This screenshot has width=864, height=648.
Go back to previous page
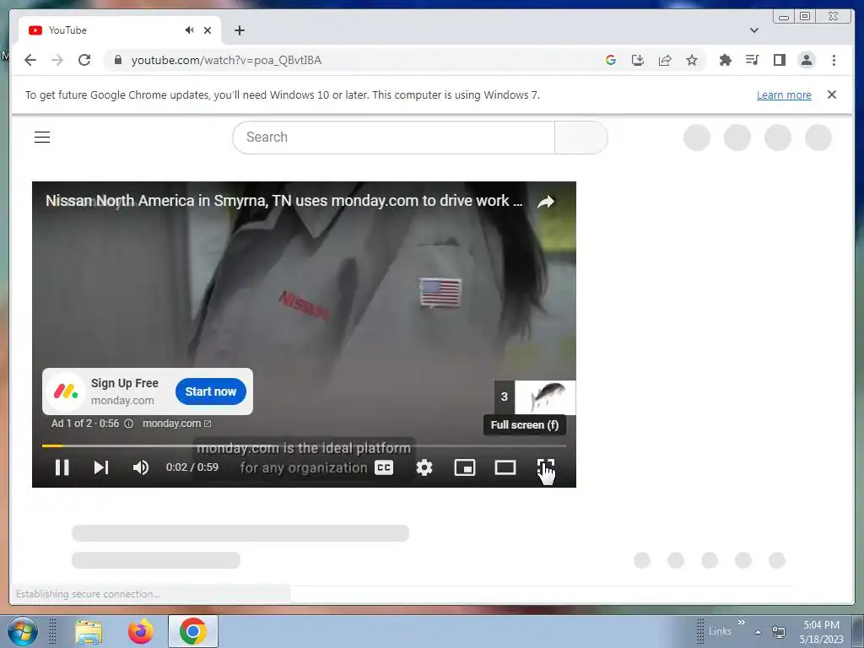[x=30, y=60]
